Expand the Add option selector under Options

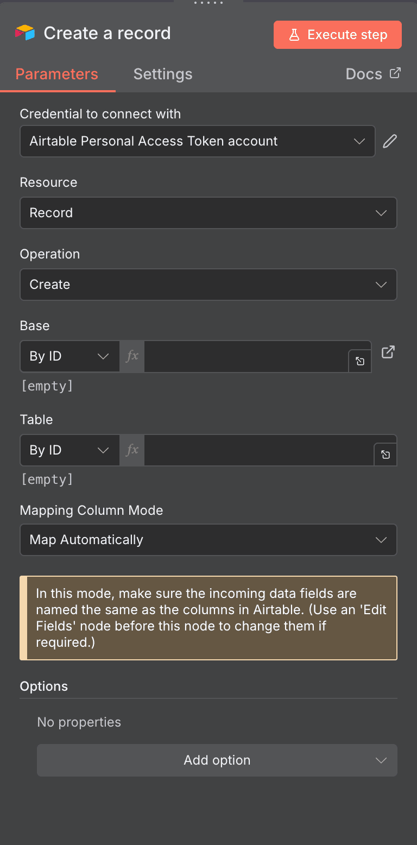(217, 760)
